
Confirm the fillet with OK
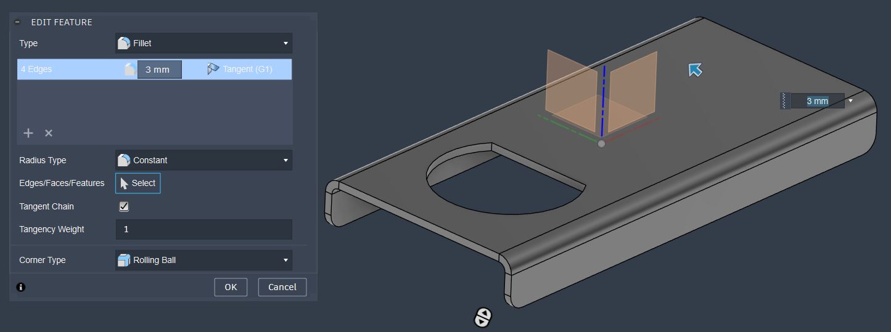coord(231,287)
